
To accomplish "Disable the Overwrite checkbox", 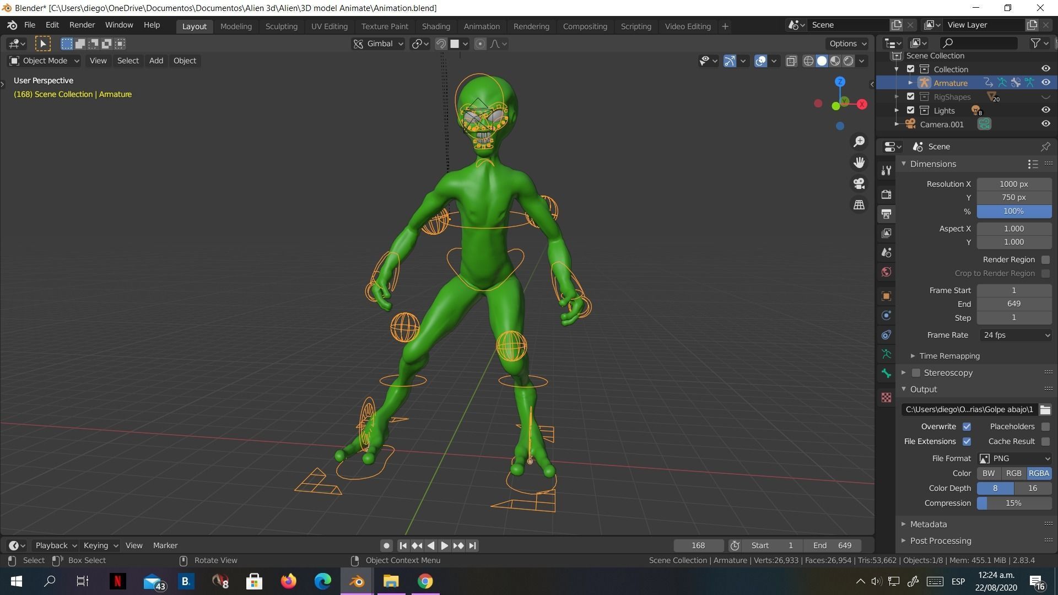I will pyautogui.click(x=967, y=426).
